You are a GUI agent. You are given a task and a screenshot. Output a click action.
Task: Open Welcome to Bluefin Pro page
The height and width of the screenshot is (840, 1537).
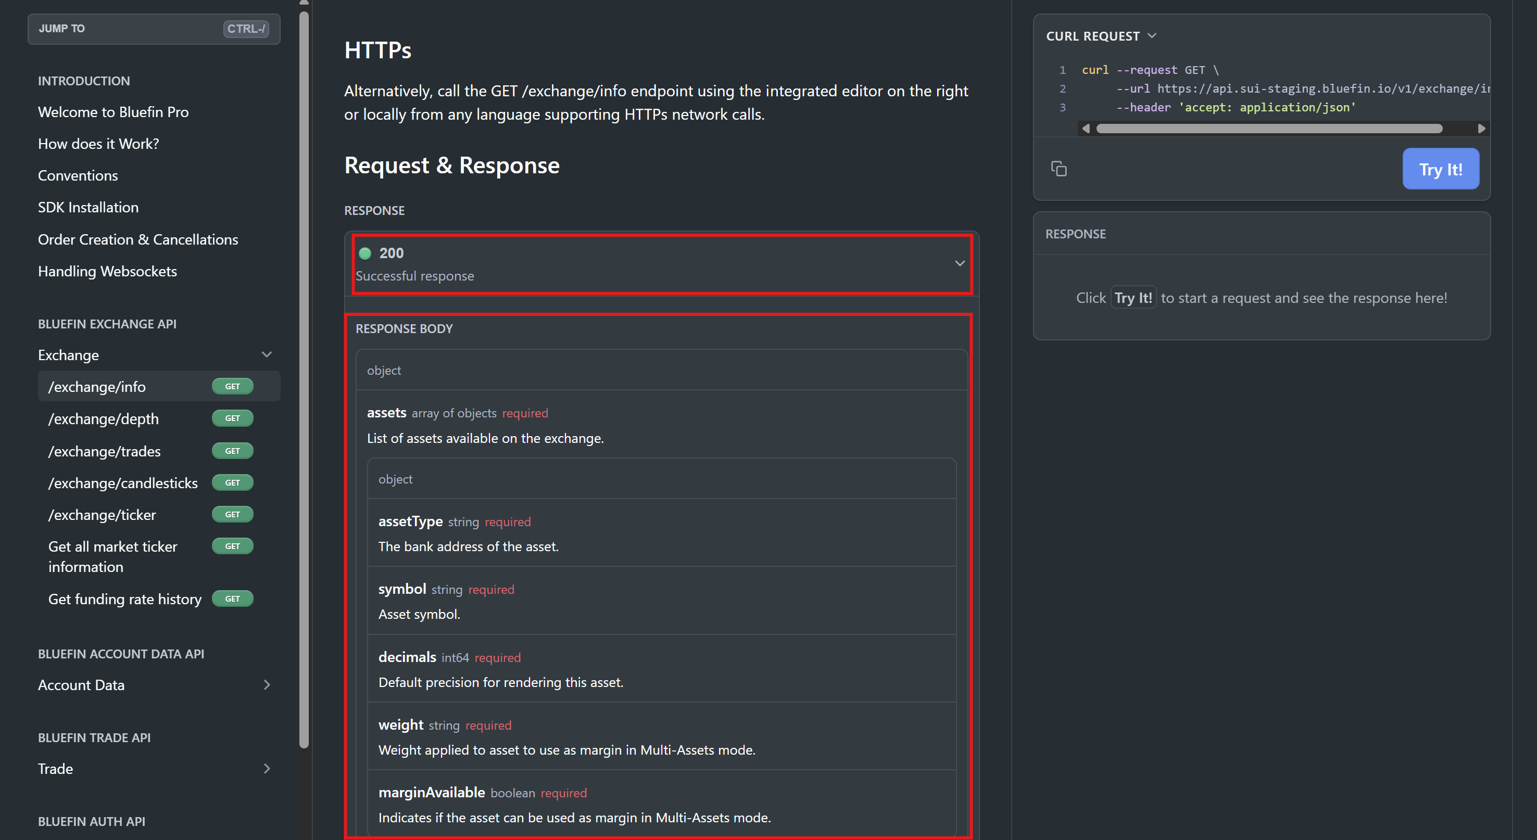pos(114,112)
